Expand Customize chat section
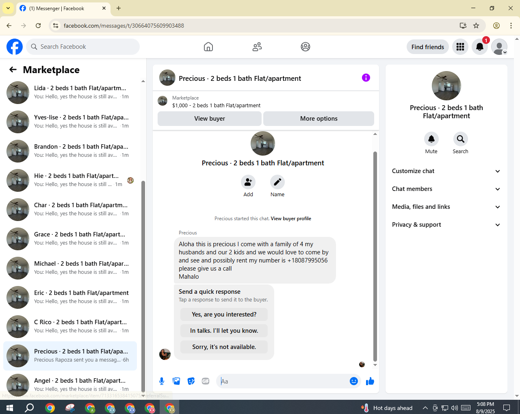 [446, 171]
